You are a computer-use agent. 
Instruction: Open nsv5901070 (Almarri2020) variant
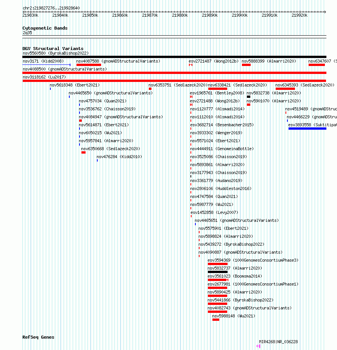274,101
